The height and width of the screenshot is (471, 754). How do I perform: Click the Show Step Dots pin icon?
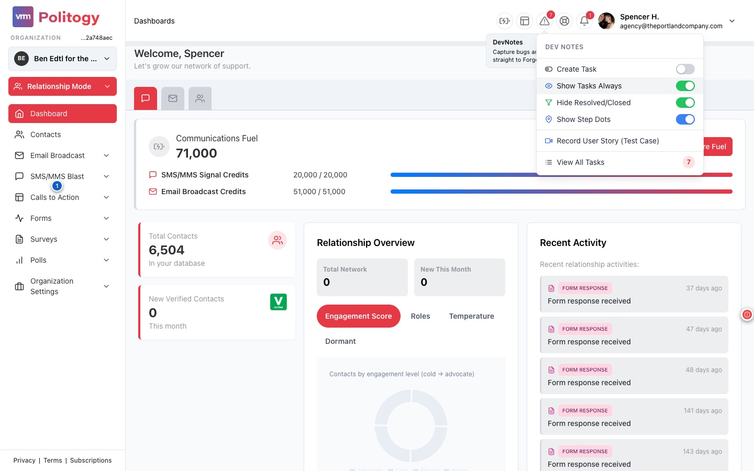pyautogui.click(x=549, y=119)
